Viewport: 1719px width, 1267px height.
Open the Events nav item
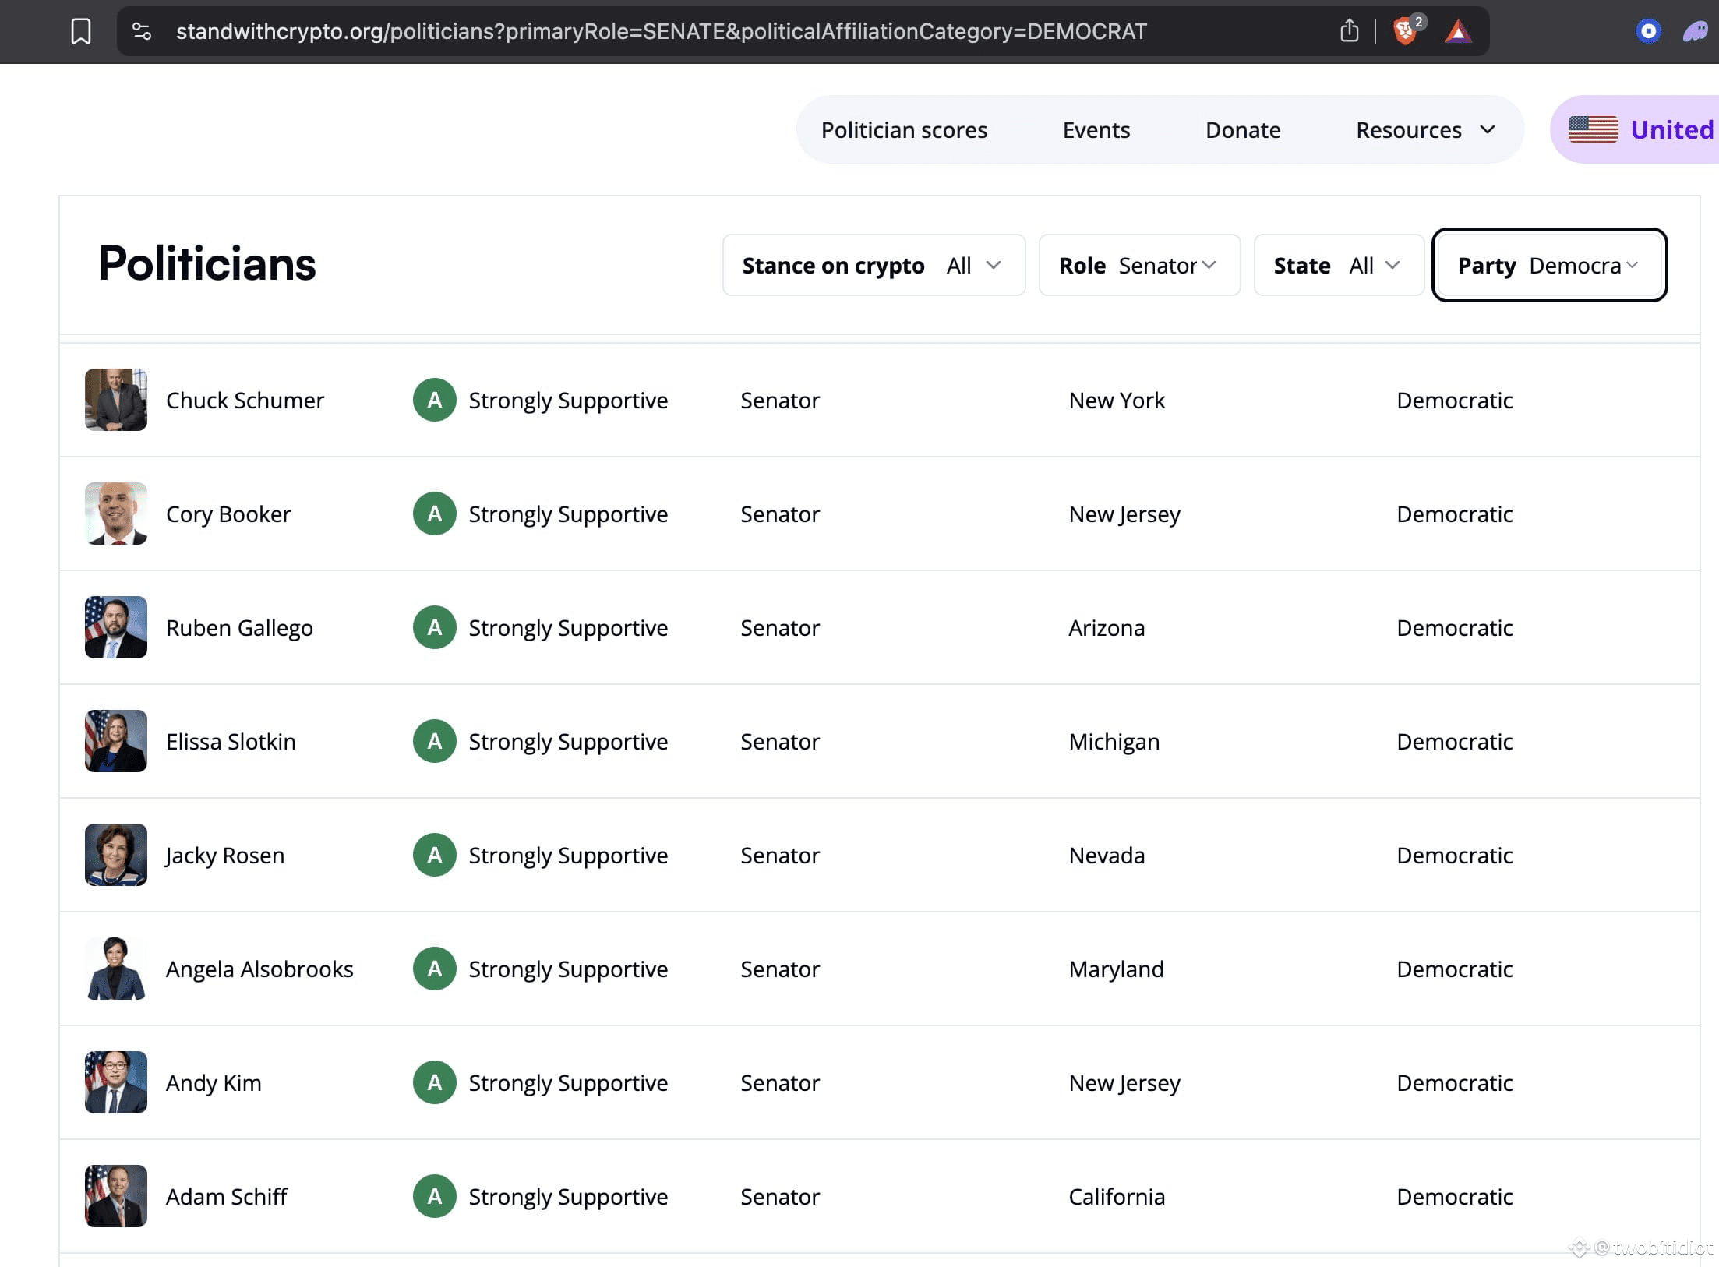pos(1096,129)
